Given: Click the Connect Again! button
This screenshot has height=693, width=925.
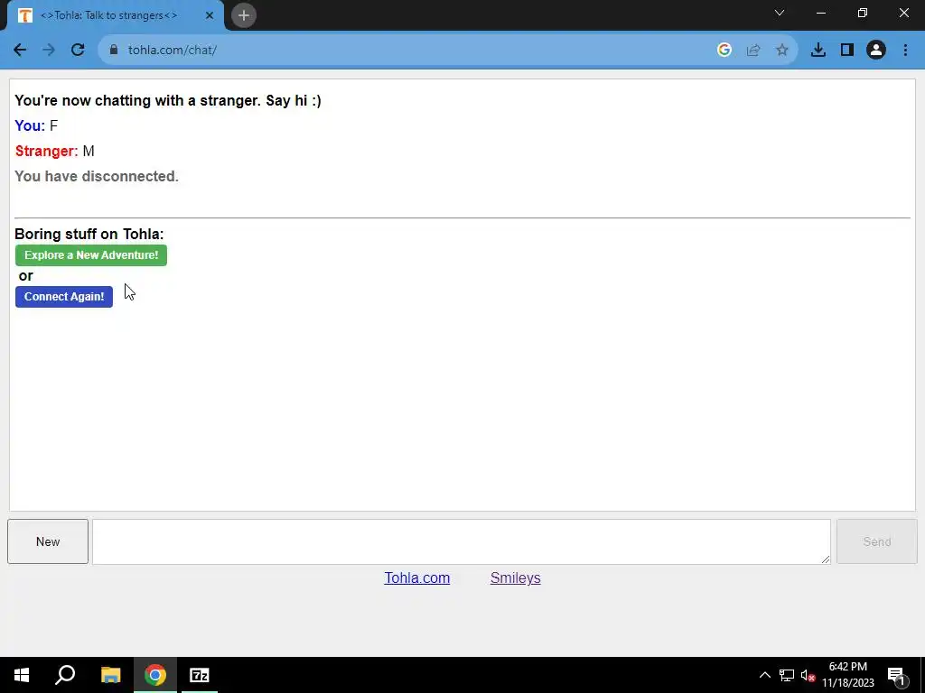Looking at the screenshot, I should (64, 297).
